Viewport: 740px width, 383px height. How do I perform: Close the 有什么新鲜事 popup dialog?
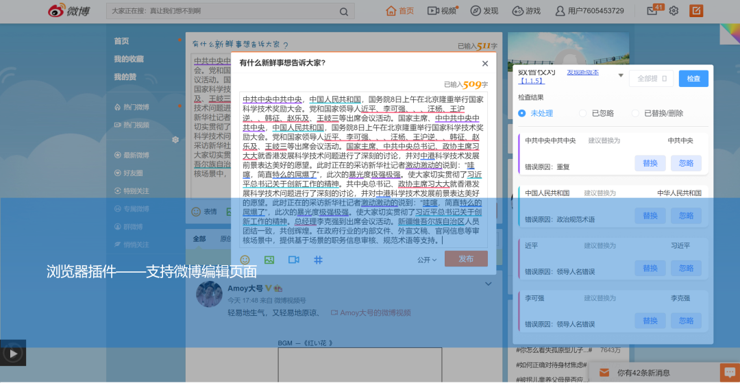pyautogui.click(x=484, y=63)
